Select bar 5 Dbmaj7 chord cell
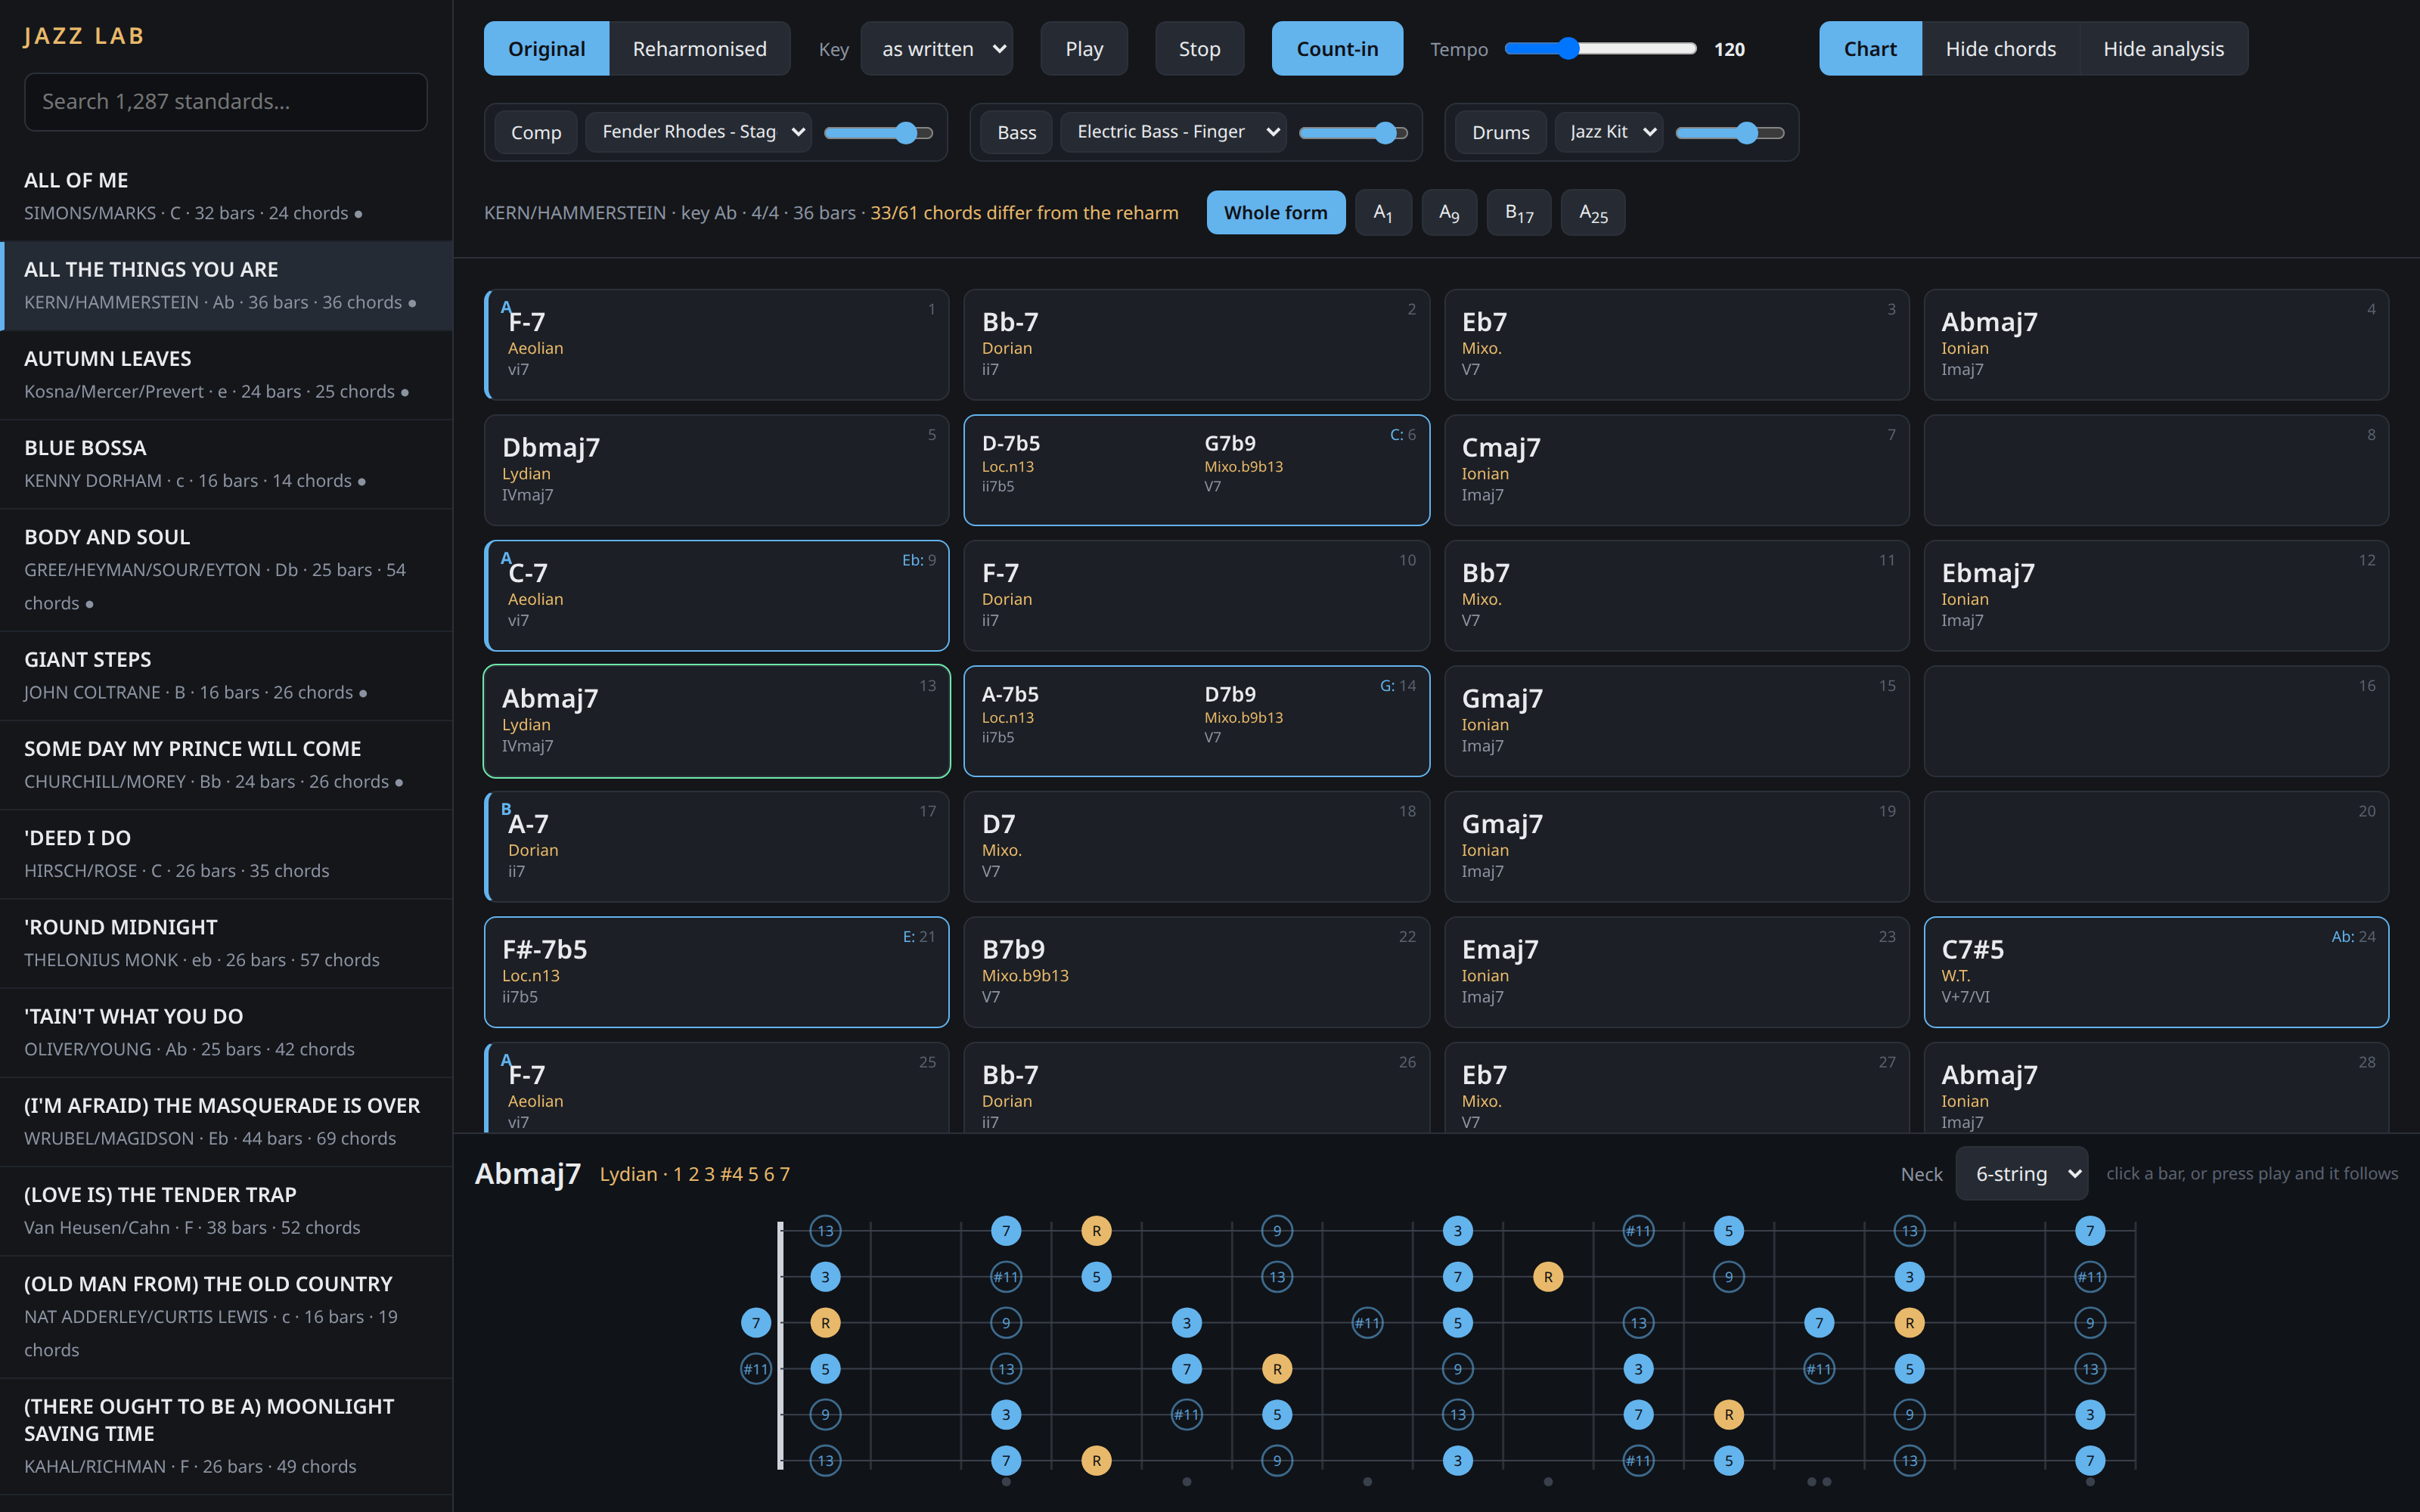 pos(717,470)
